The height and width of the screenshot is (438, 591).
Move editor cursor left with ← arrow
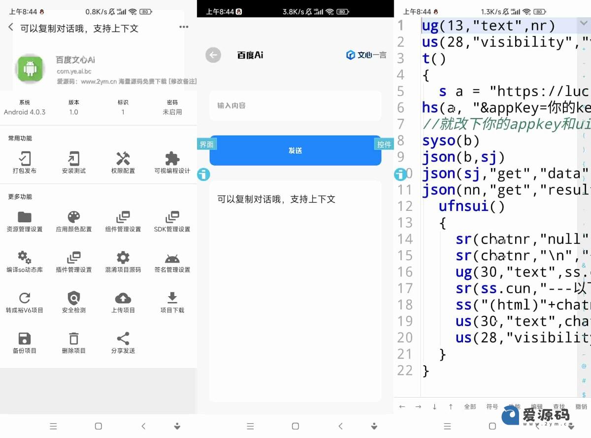pyautogui.click(x=402, y=406)
